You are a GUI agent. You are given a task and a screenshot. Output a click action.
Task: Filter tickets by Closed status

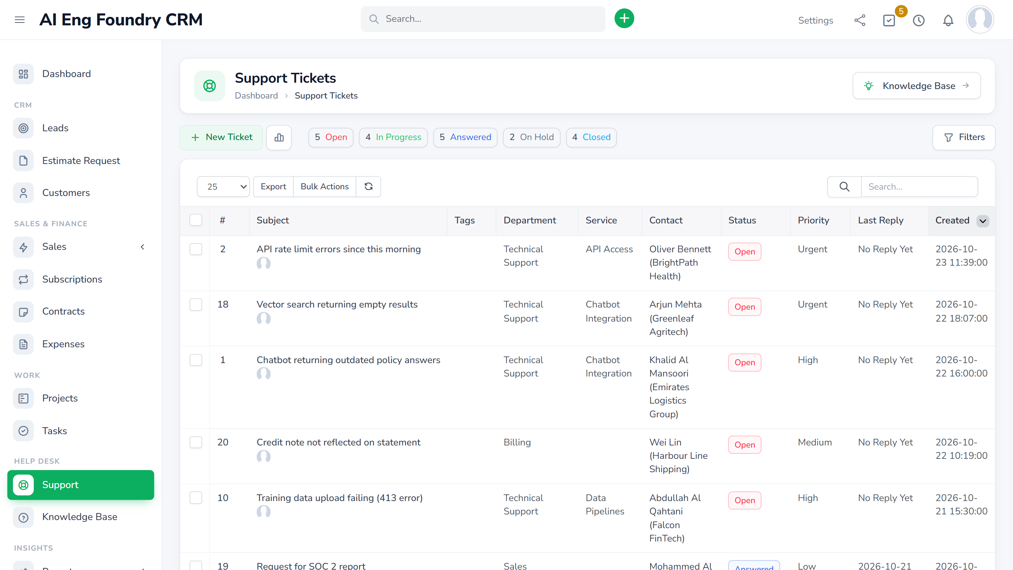point(591,137)
